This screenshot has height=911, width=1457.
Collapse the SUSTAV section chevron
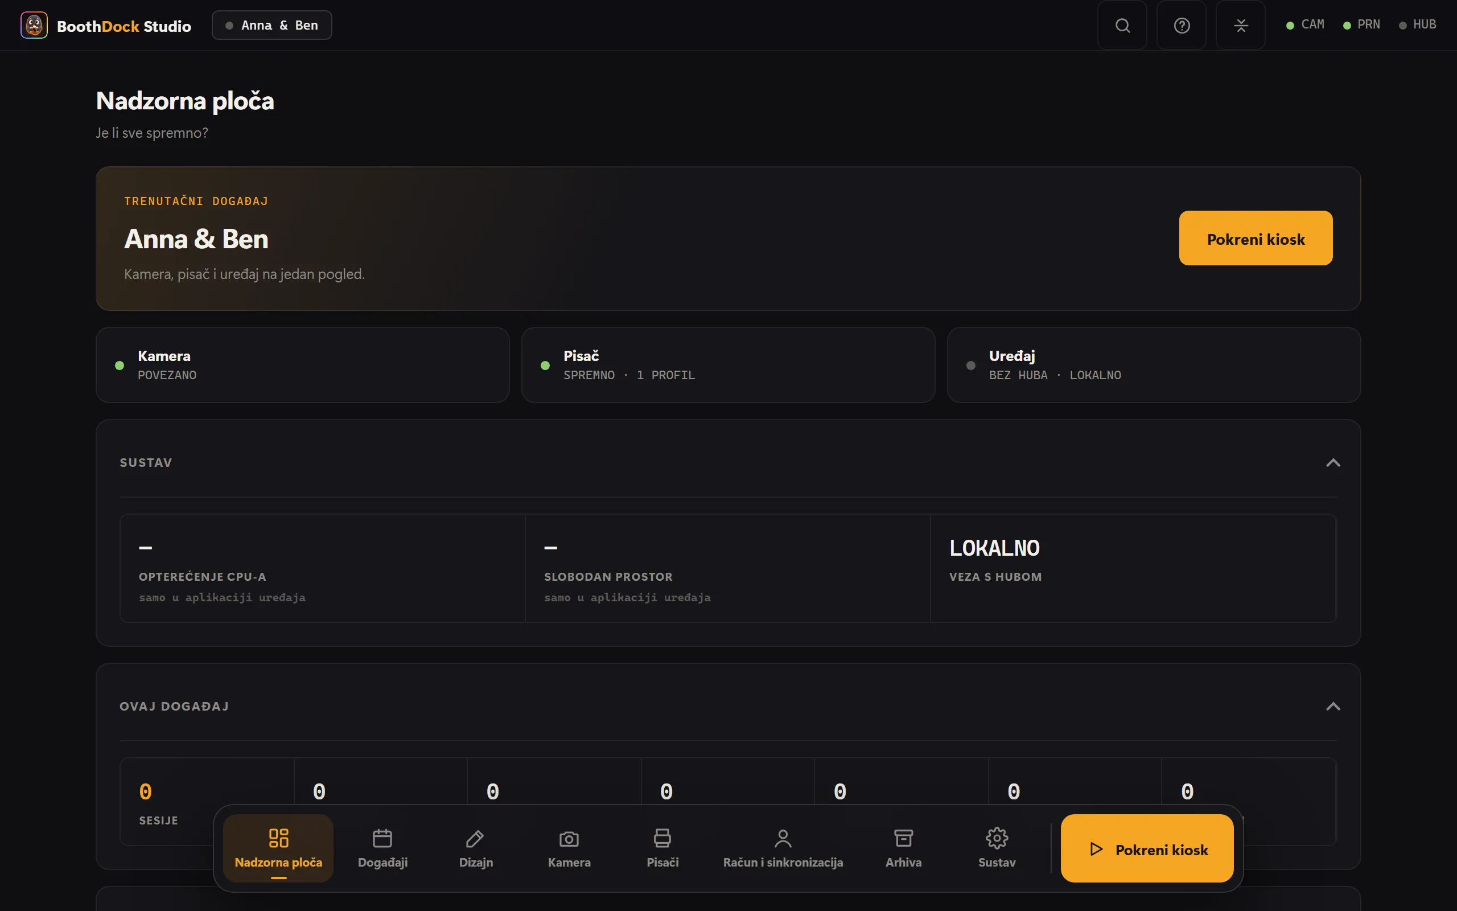coord(1333,463)
